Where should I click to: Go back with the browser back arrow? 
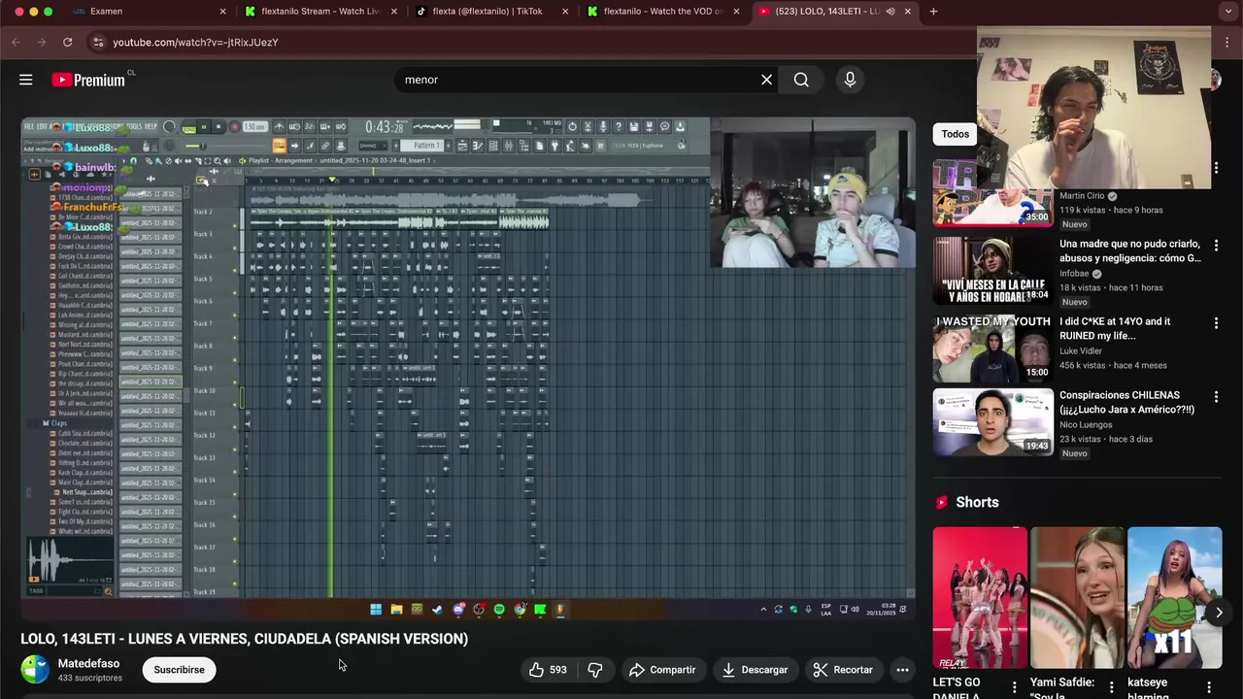point(16,43)
